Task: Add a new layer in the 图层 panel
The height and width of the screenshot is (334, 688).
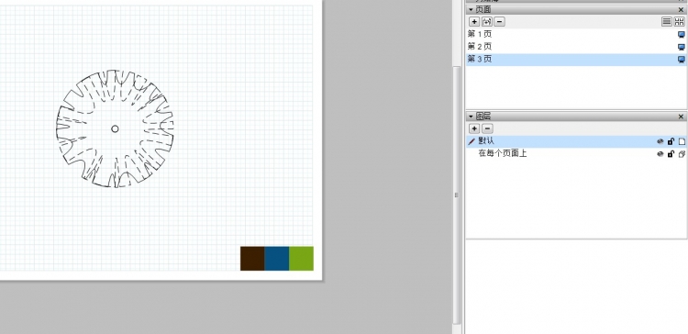Action: tap(474, 128)
